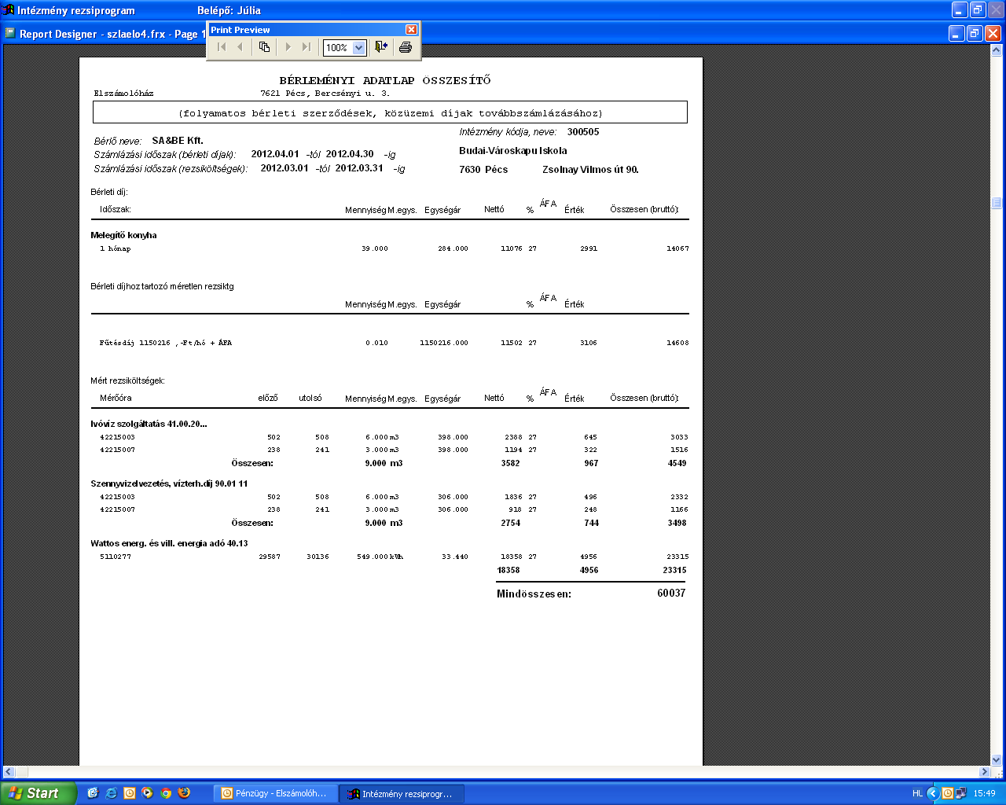Screen dimensions: 1006x805
Task: Click the HL language indicator in tray
Action: (917, 794)
